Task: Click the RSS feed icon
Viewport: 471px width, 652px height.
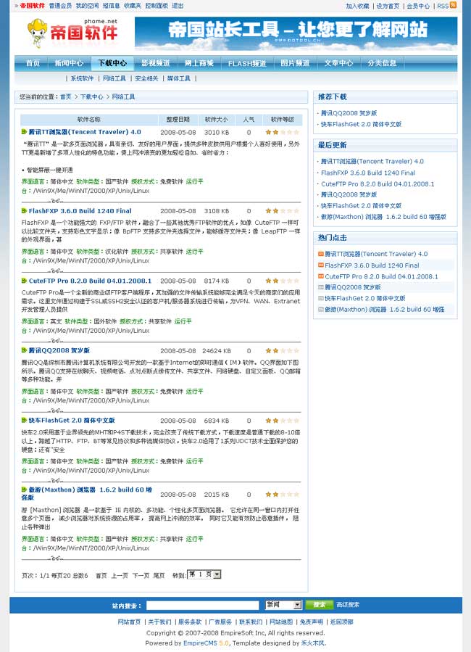Action: pos(453,5)
